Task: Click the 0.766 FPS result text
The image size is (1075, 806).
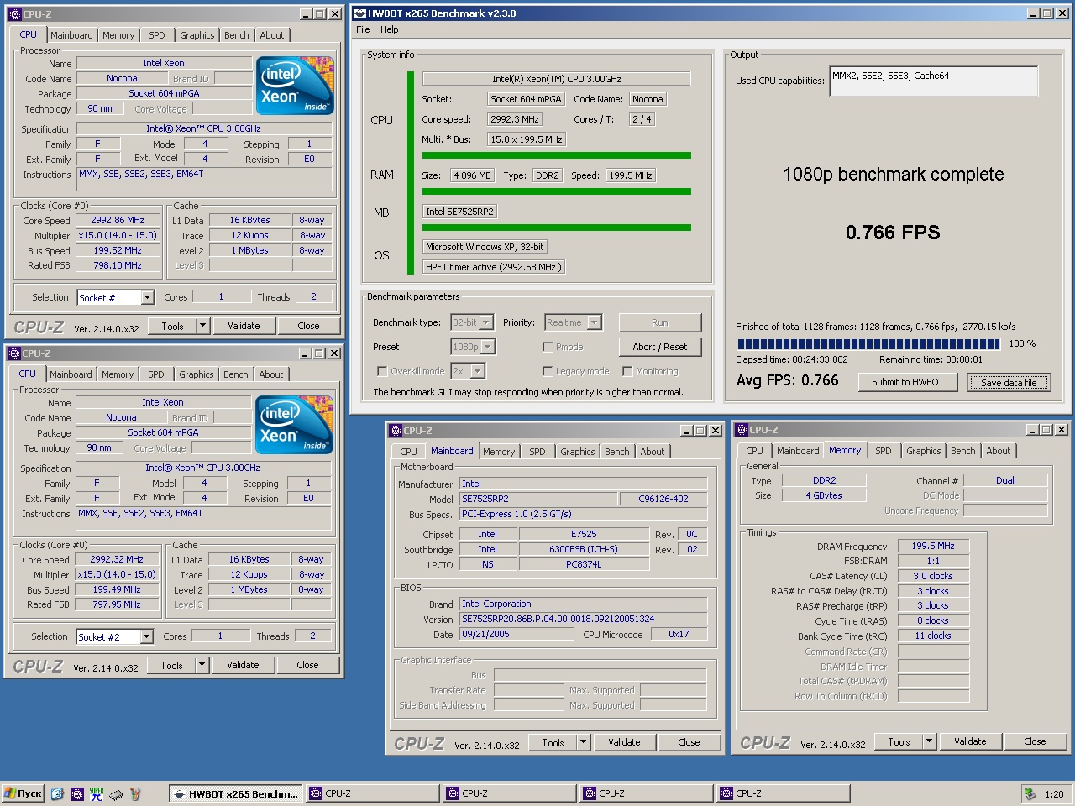Action: click(893, 233)
